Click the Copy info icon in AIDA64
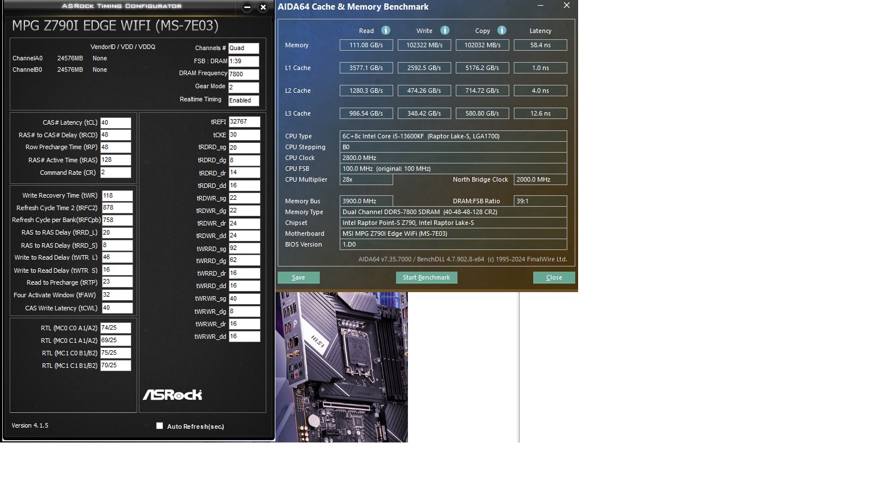Screen dimensions: 874x492 pos(502,30)
